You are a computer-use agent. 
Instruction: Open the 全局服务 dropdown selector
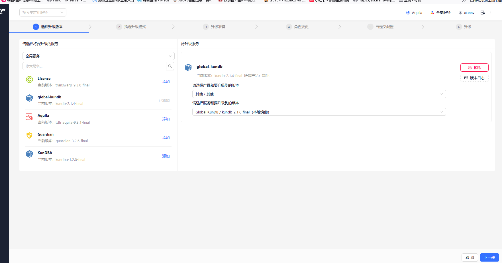(98, 56)
